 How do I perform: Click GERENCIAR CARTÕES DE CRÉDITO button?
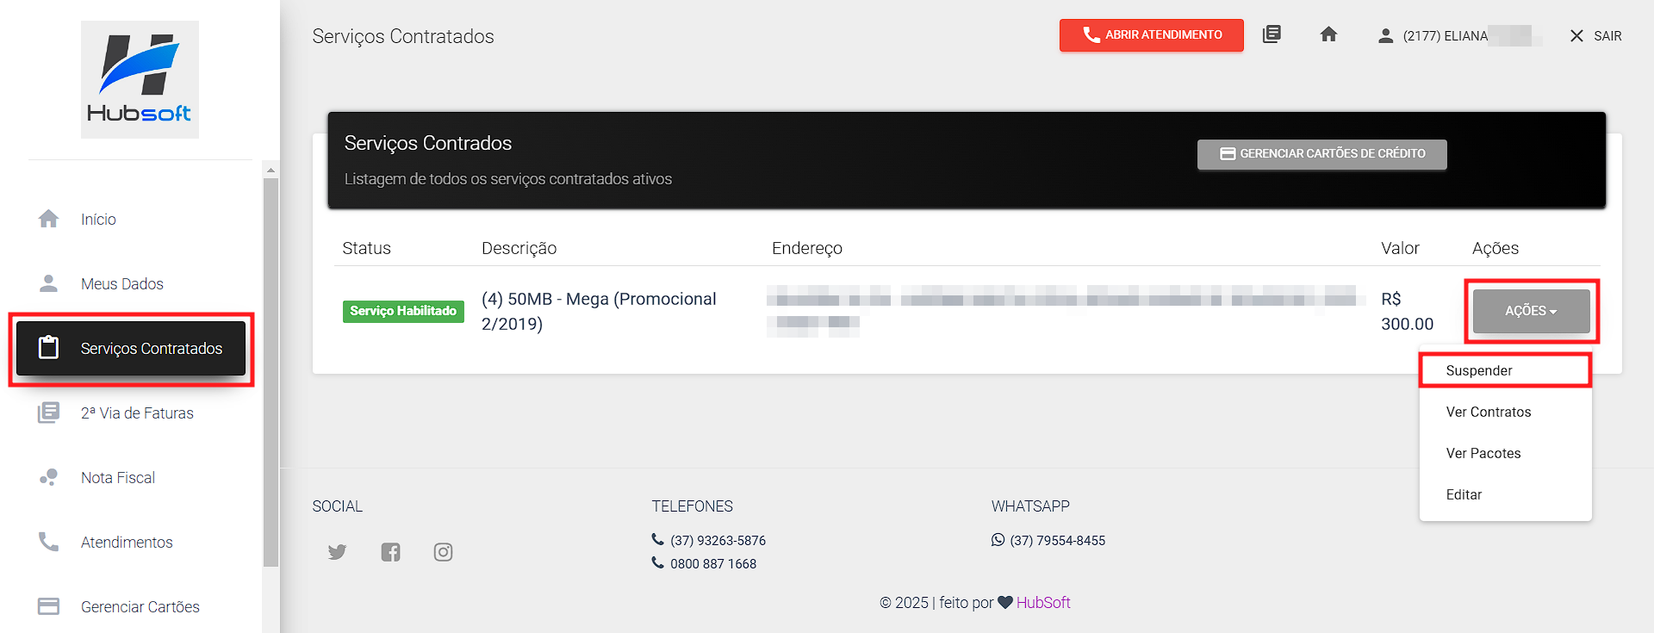point(1321,154)
